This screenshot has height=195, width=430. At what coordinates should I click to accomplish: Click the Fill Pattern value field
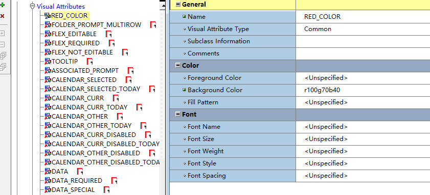pyautogui.click(x=363, y=102)
